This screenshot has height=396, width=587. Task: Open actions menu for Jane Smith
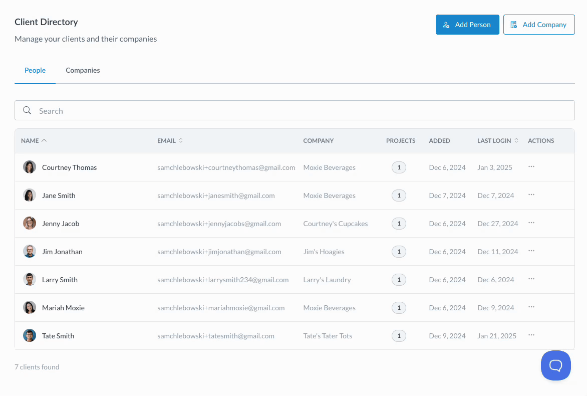[x=531, y=195]
